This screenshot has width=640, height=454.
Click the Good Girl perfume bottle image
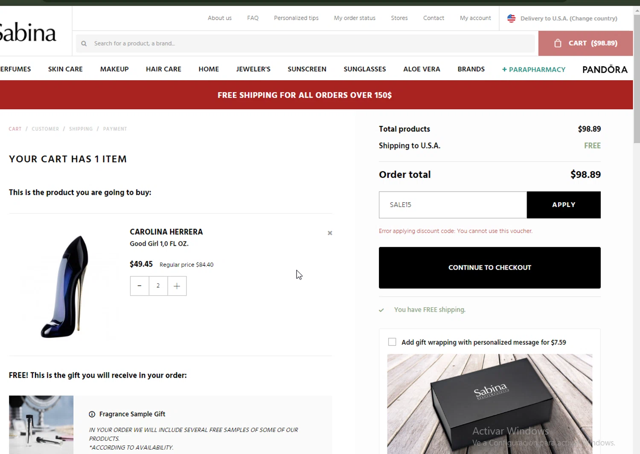click(64, 286)
